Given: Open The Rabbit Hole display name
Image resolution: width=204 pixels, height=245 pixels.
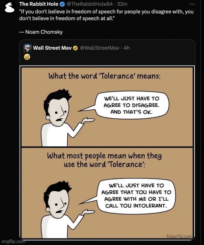Looking at the screenshot, I should click(x=39, y=4).
